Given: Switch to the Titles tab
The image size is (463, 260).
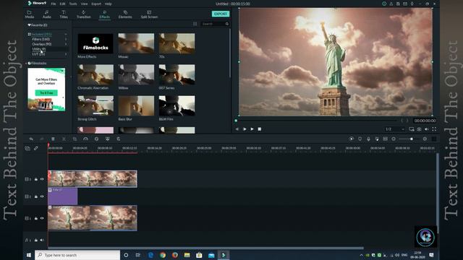Looking at the screenshot, I should point(64,14).
